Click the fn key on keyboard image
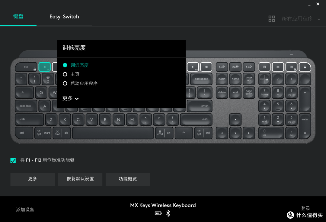Image resolution: width=326 pixels, height=222 pixels. click(184, 133)
